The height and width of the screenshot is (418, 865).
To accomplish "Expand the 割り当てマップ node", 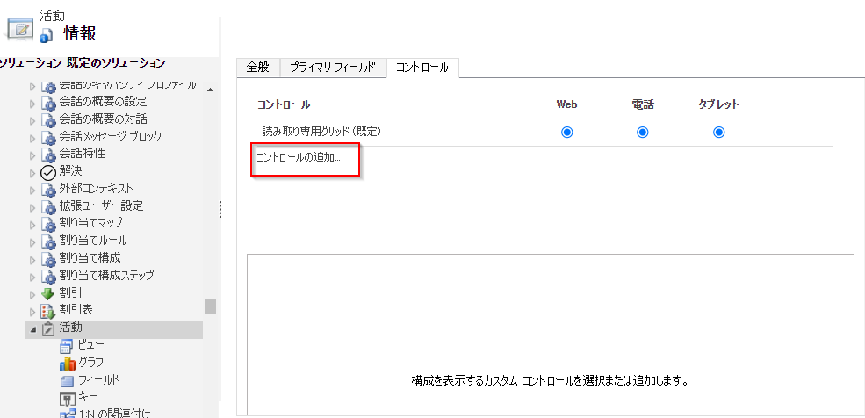I will pos(32,225).
